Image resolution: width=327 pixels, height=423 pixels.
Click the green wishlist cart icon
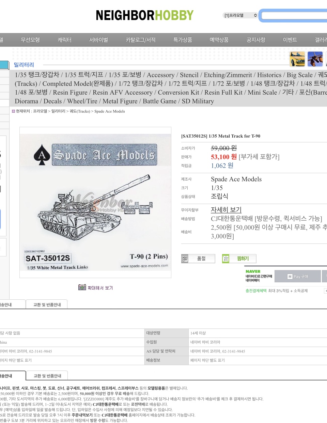pyautogui.click(x=226, y=259)
